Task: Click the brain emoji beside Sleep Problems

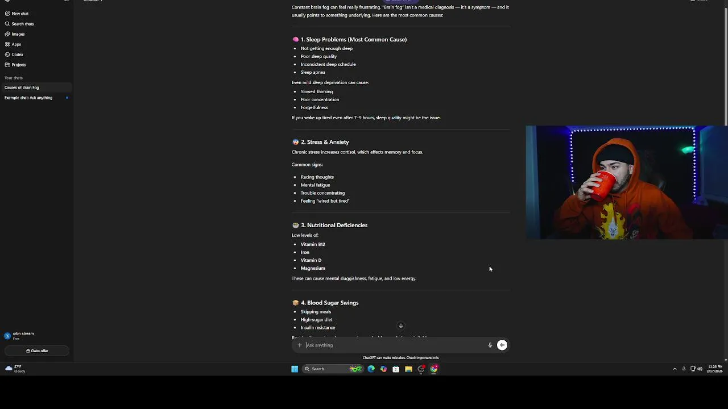Action: click(x=295, y=40)
